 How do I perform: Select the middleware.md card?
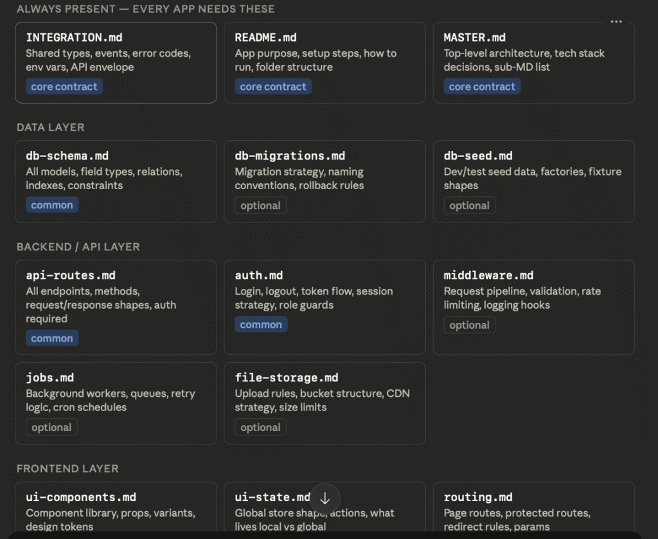[x=533, y=307]
